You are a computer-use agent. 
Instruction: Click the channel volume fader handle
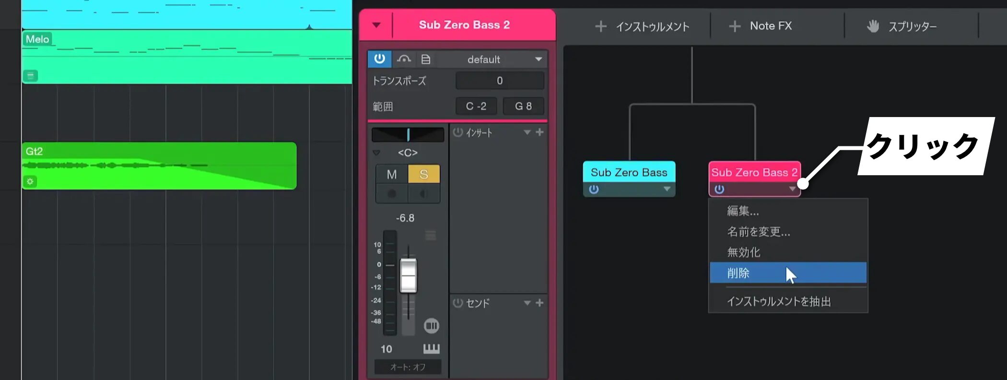408,275
